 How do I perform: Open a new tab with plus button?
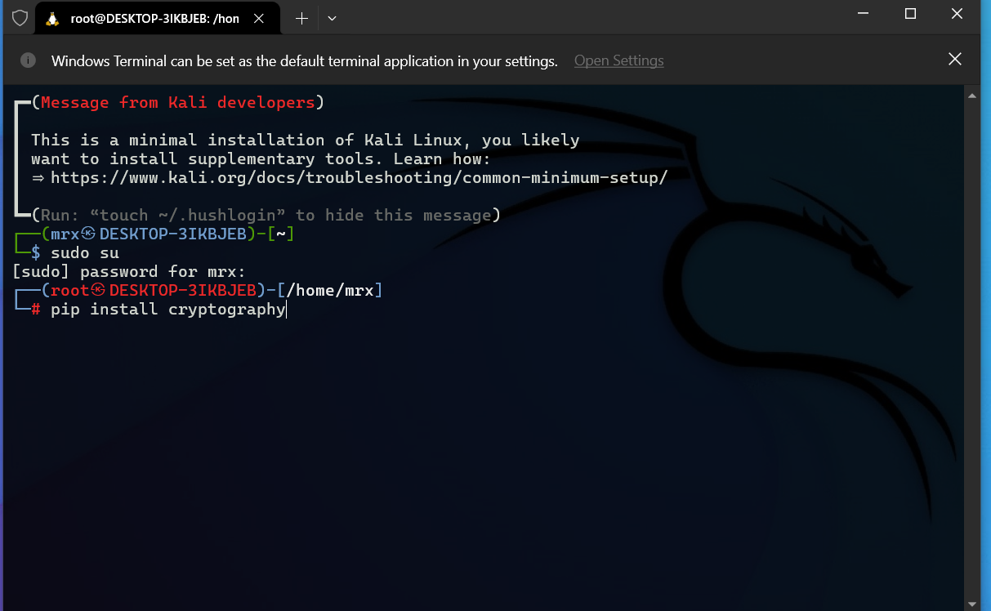301,19
